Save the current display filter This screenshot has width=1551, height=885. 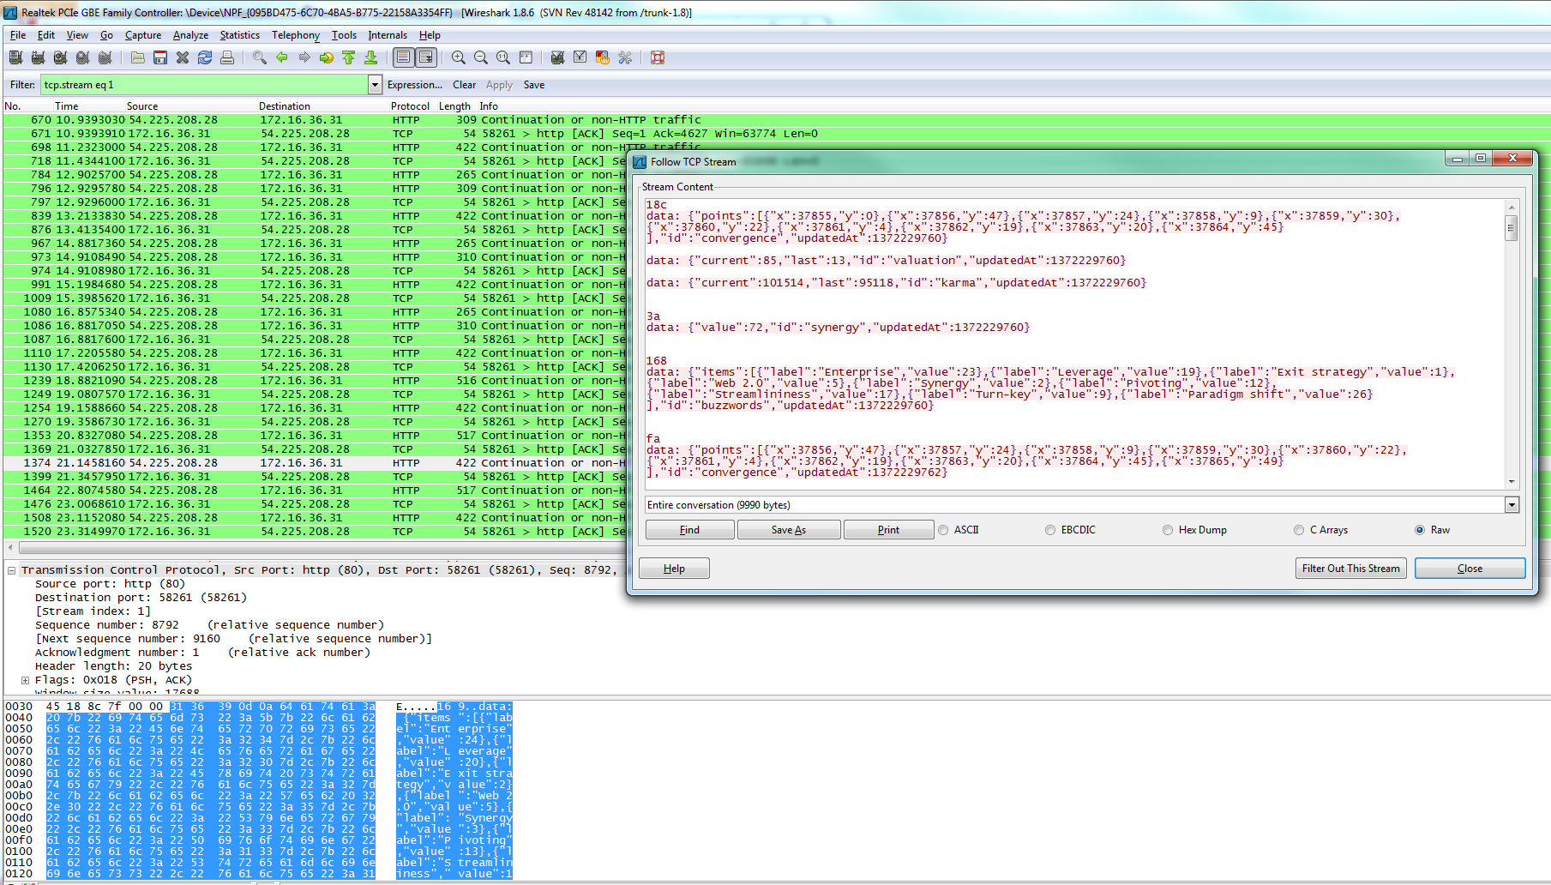(x=534, y=85)
